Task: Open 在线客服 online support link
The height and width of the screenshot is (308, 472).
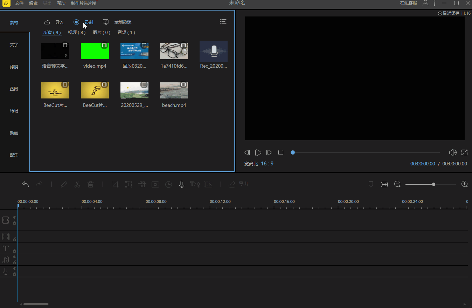Action: 409,3
